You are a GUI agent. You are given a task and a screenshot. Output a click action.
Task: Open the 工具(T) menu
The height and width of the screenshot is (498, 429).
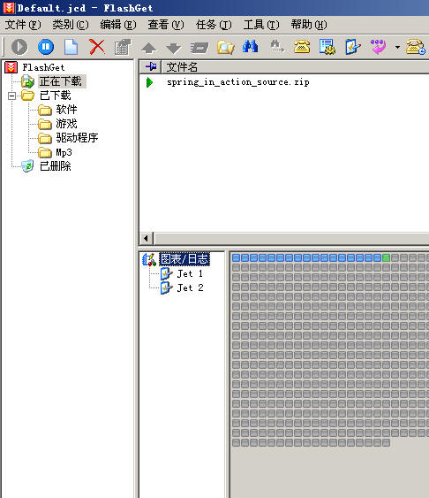[x=261, y=25]
